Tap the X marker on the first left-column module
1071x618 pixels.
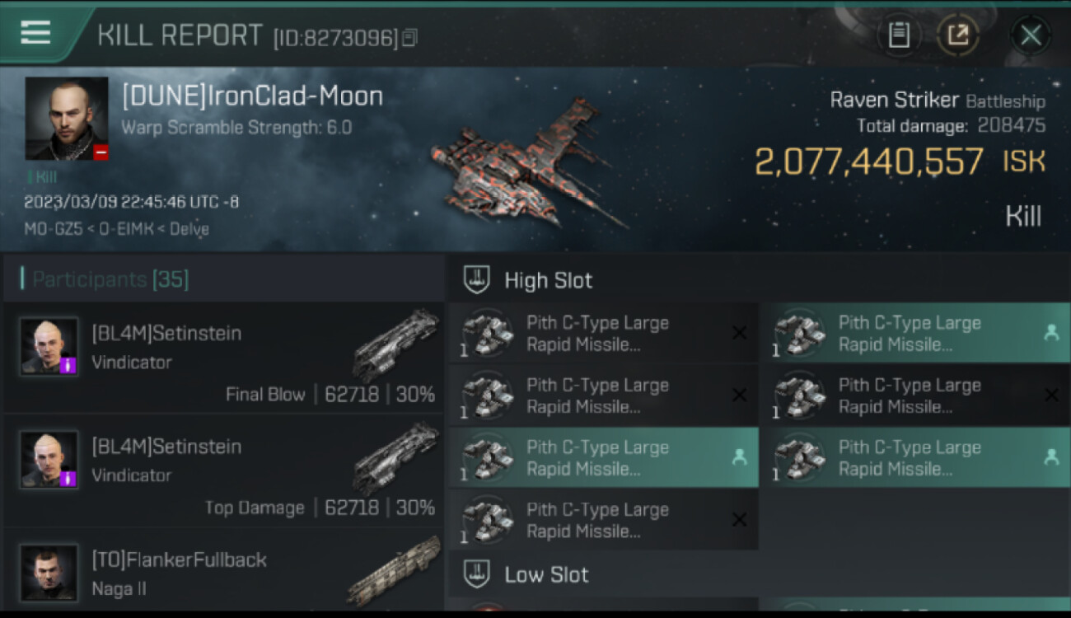739,333
